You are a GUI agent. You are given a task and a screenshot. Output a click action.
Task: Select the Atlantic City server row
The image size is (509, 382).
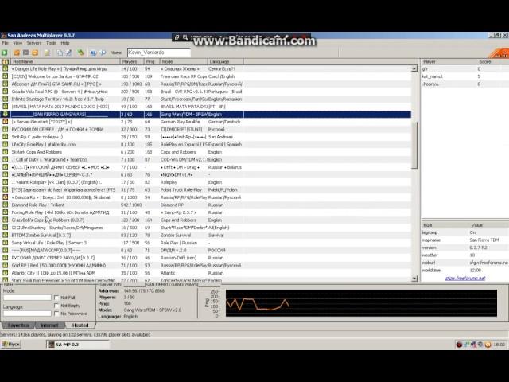pos(206,273)
